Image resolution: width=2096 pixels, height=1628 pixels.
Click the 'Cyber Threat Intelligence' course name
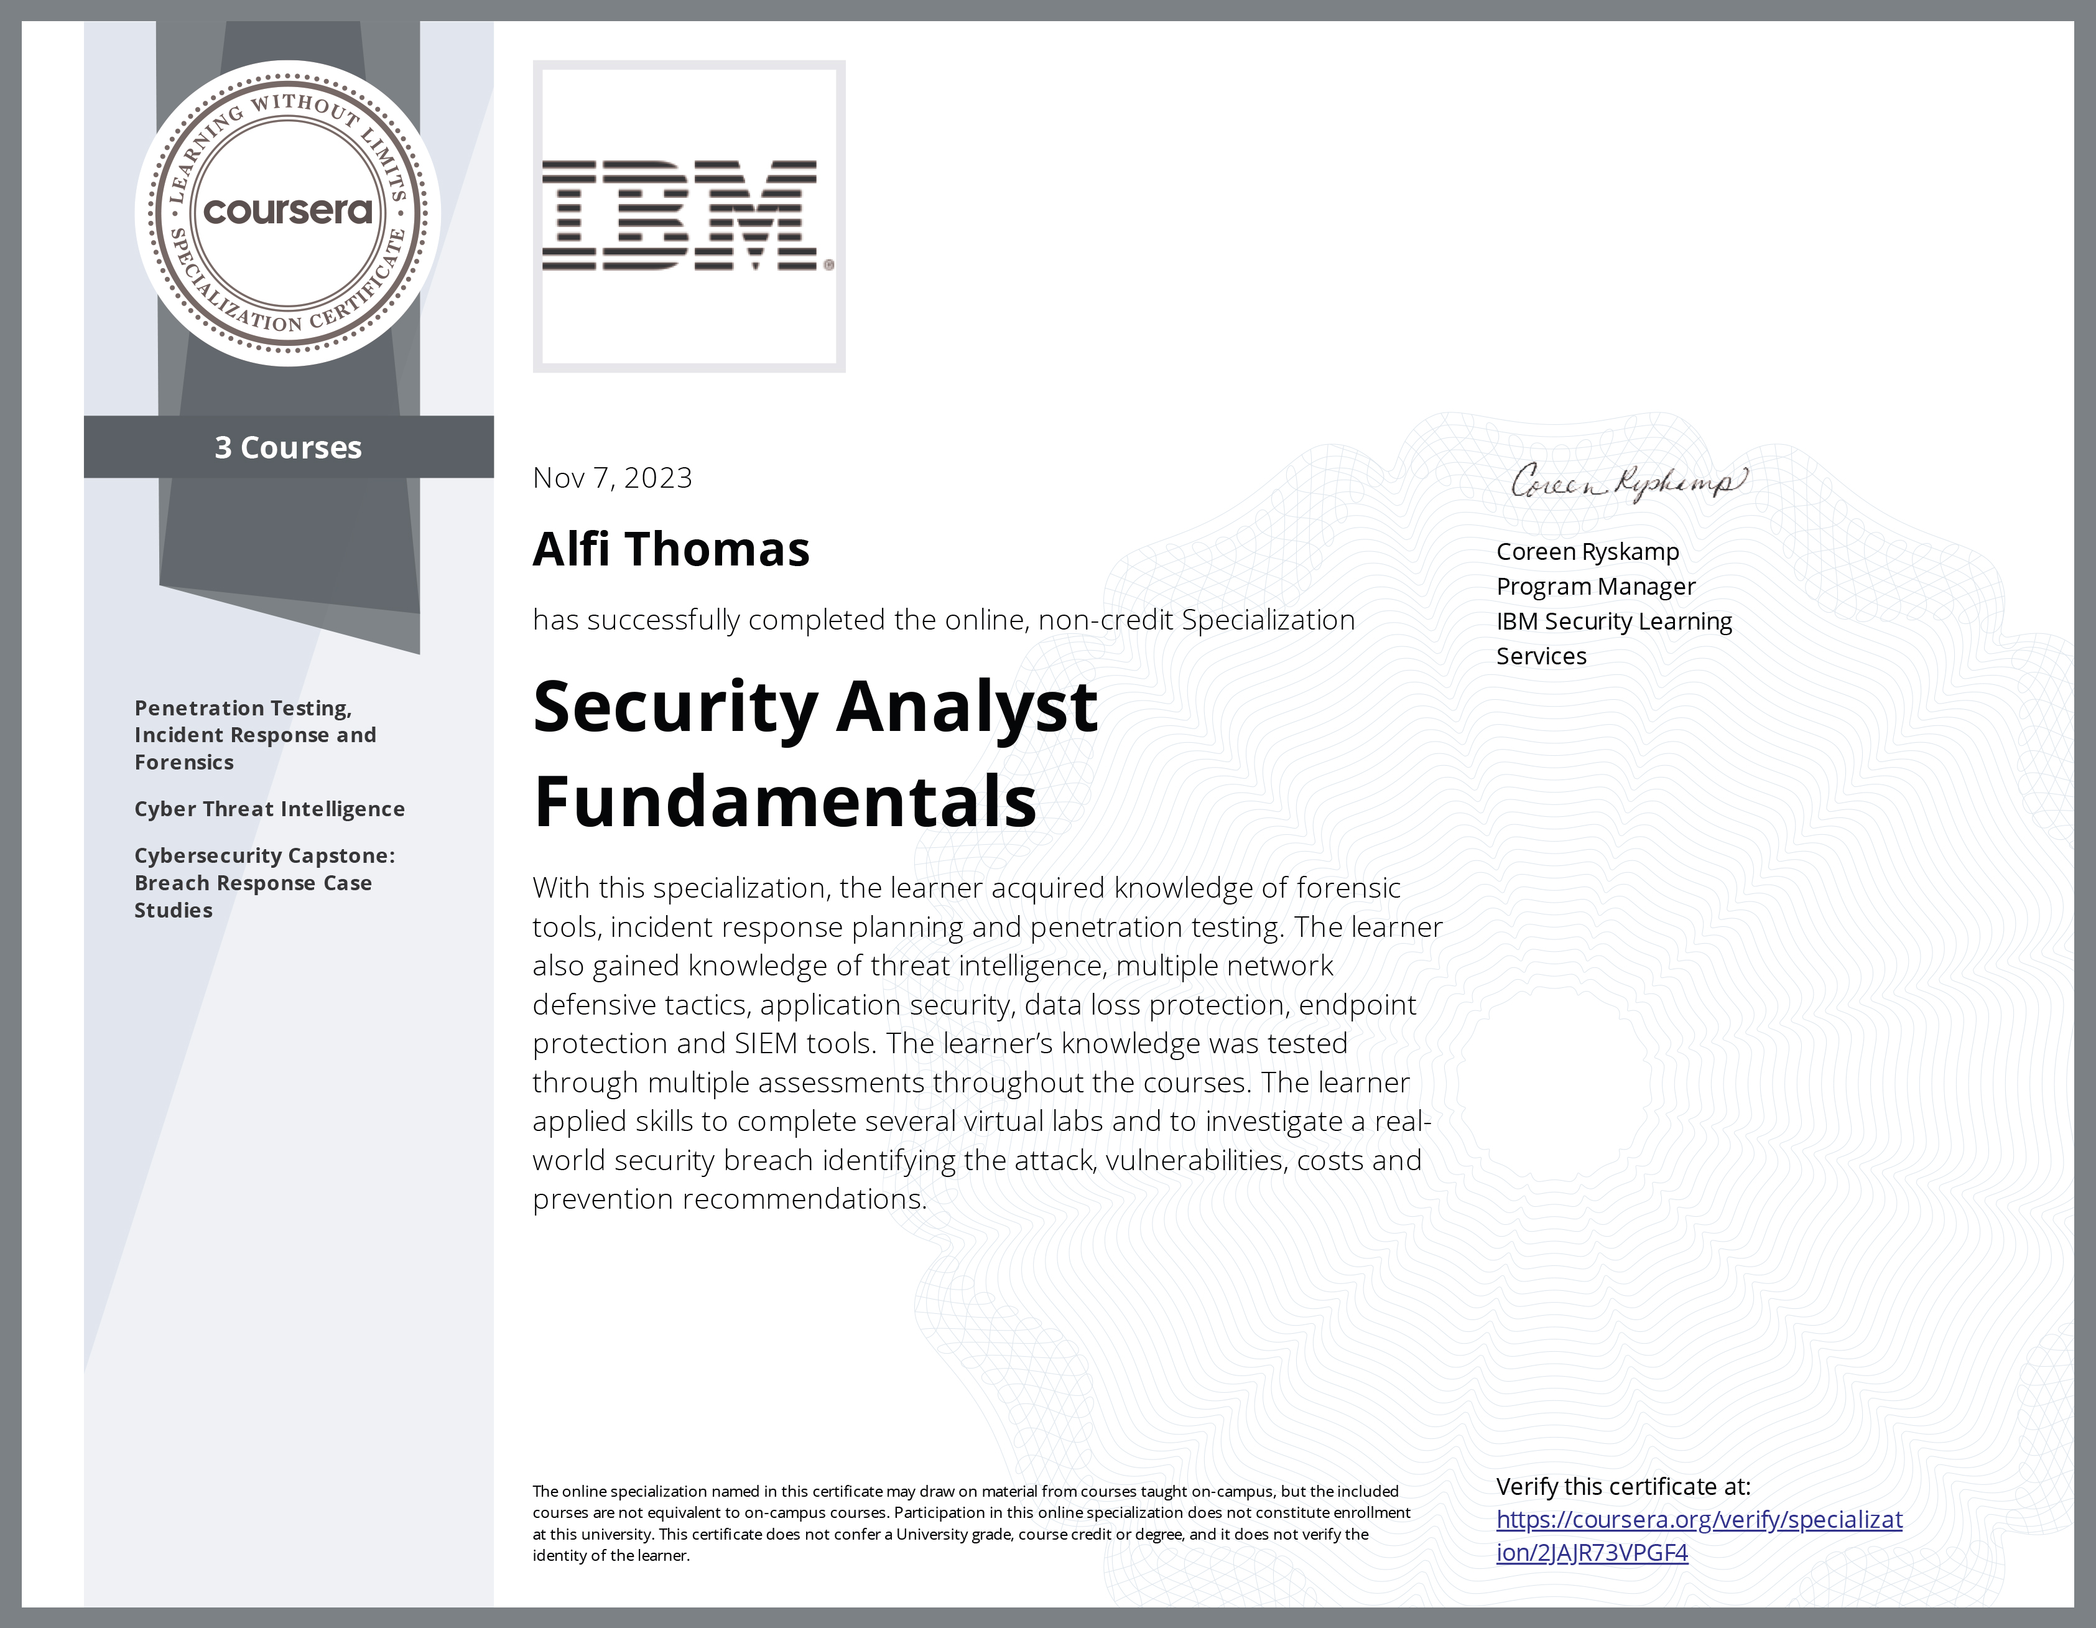(270, 809)
